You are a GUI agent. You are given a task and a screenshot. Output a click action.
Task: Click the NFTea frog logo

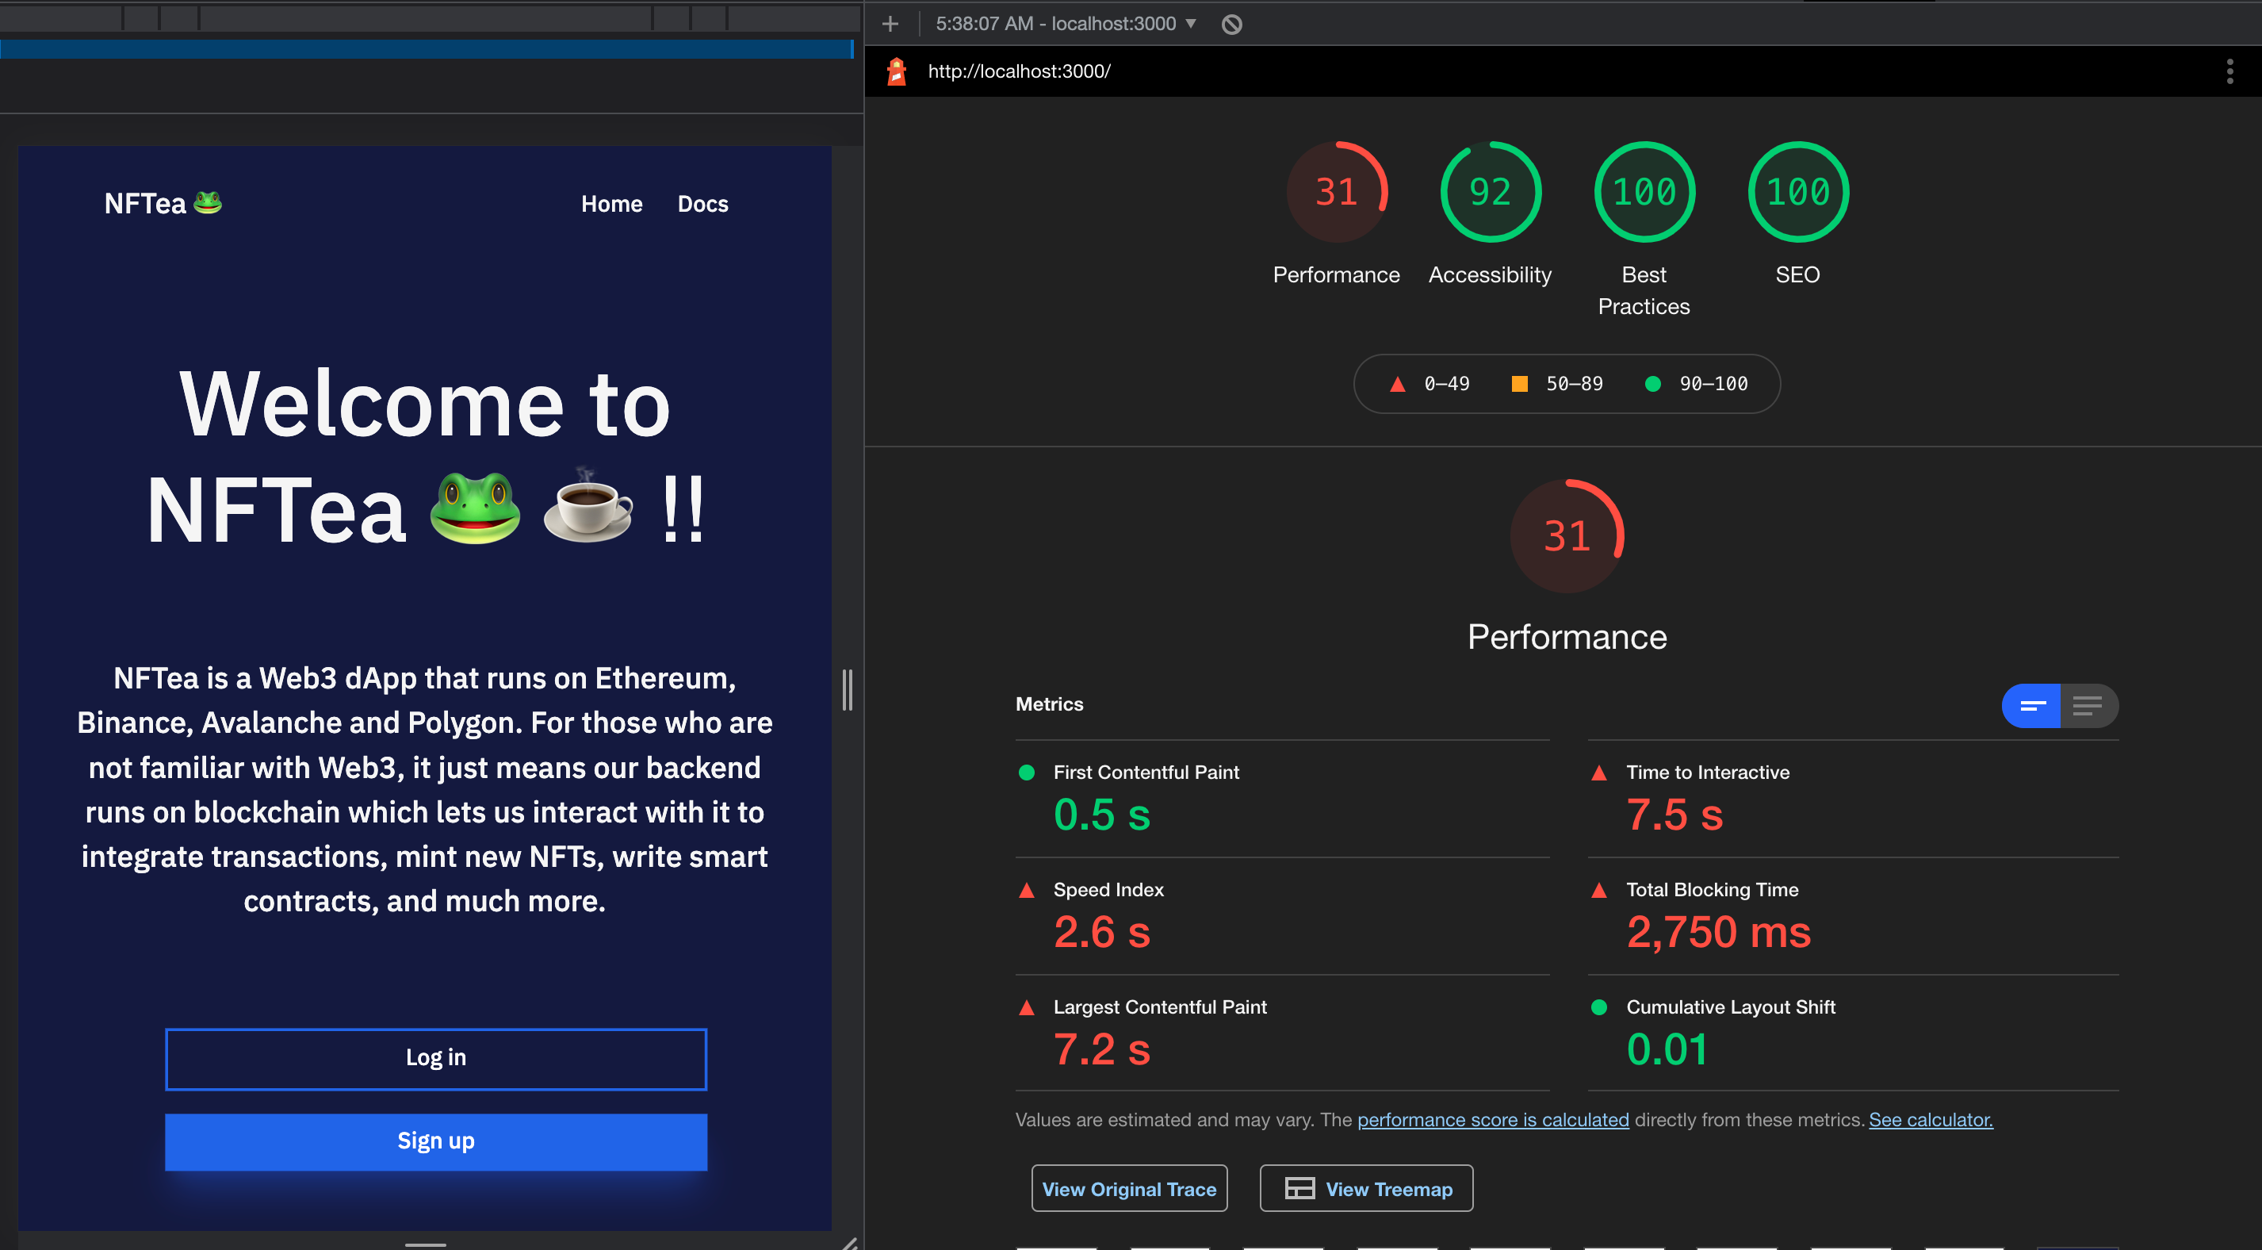(x=163, y=203)
